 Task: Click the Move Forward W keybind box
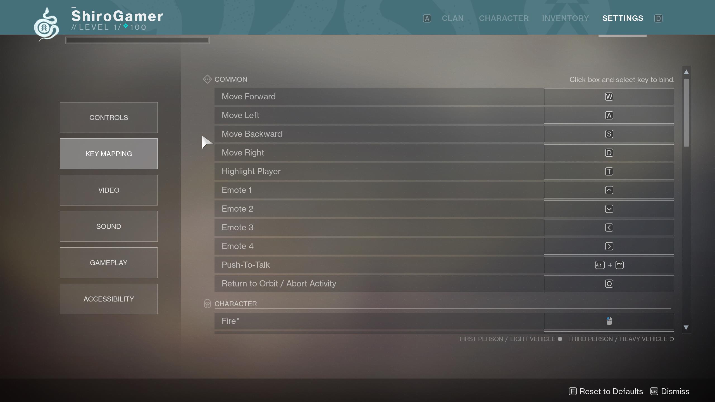[x=609, y=96]
